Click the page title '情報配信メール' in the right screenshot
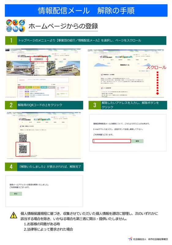 [x=125, y=65]
